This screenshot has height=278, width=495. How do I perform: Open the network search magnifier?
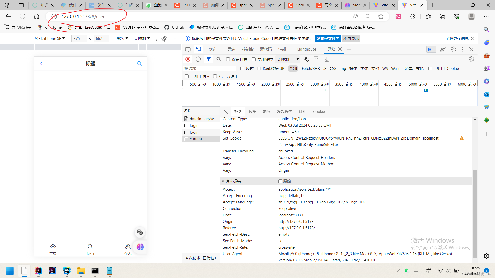(x=219, y=59)
